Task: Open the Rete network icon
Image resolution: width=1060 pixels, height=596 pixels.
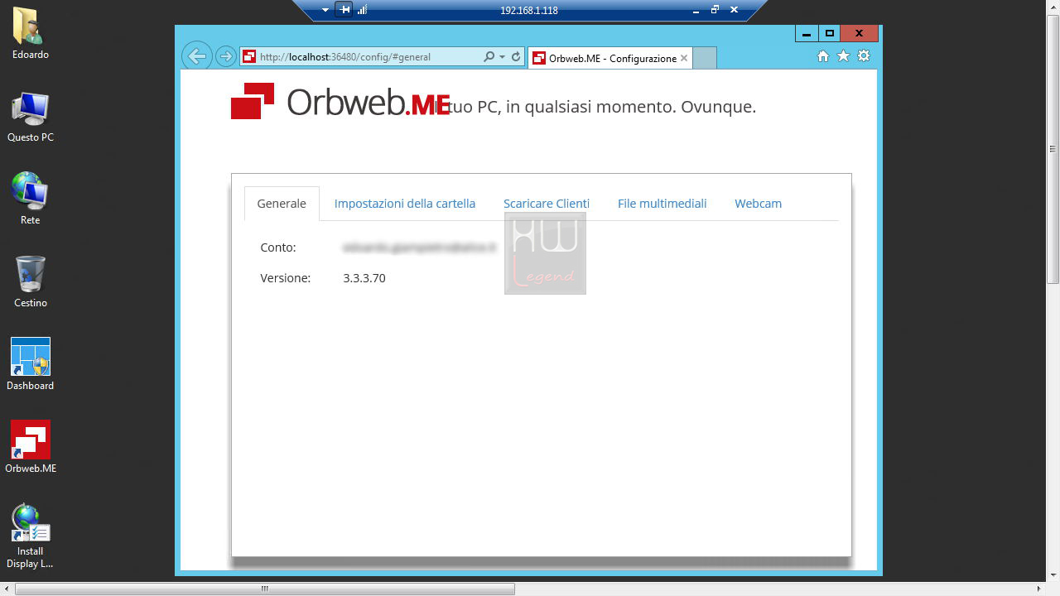Action: pyautogui.click(x=30, y=199)
